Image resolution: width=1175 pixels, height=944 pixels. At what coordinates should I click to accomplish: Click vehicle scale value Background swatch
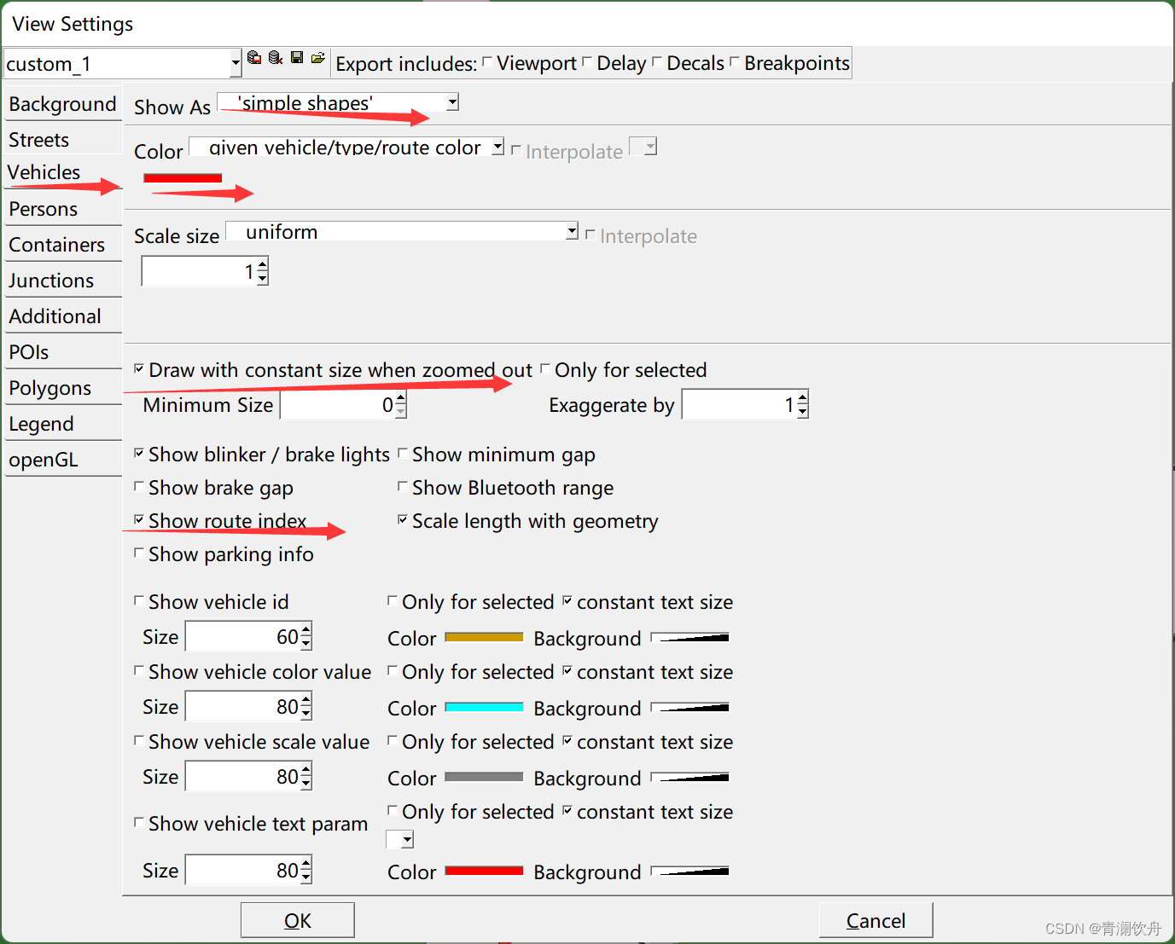(689, 777)
